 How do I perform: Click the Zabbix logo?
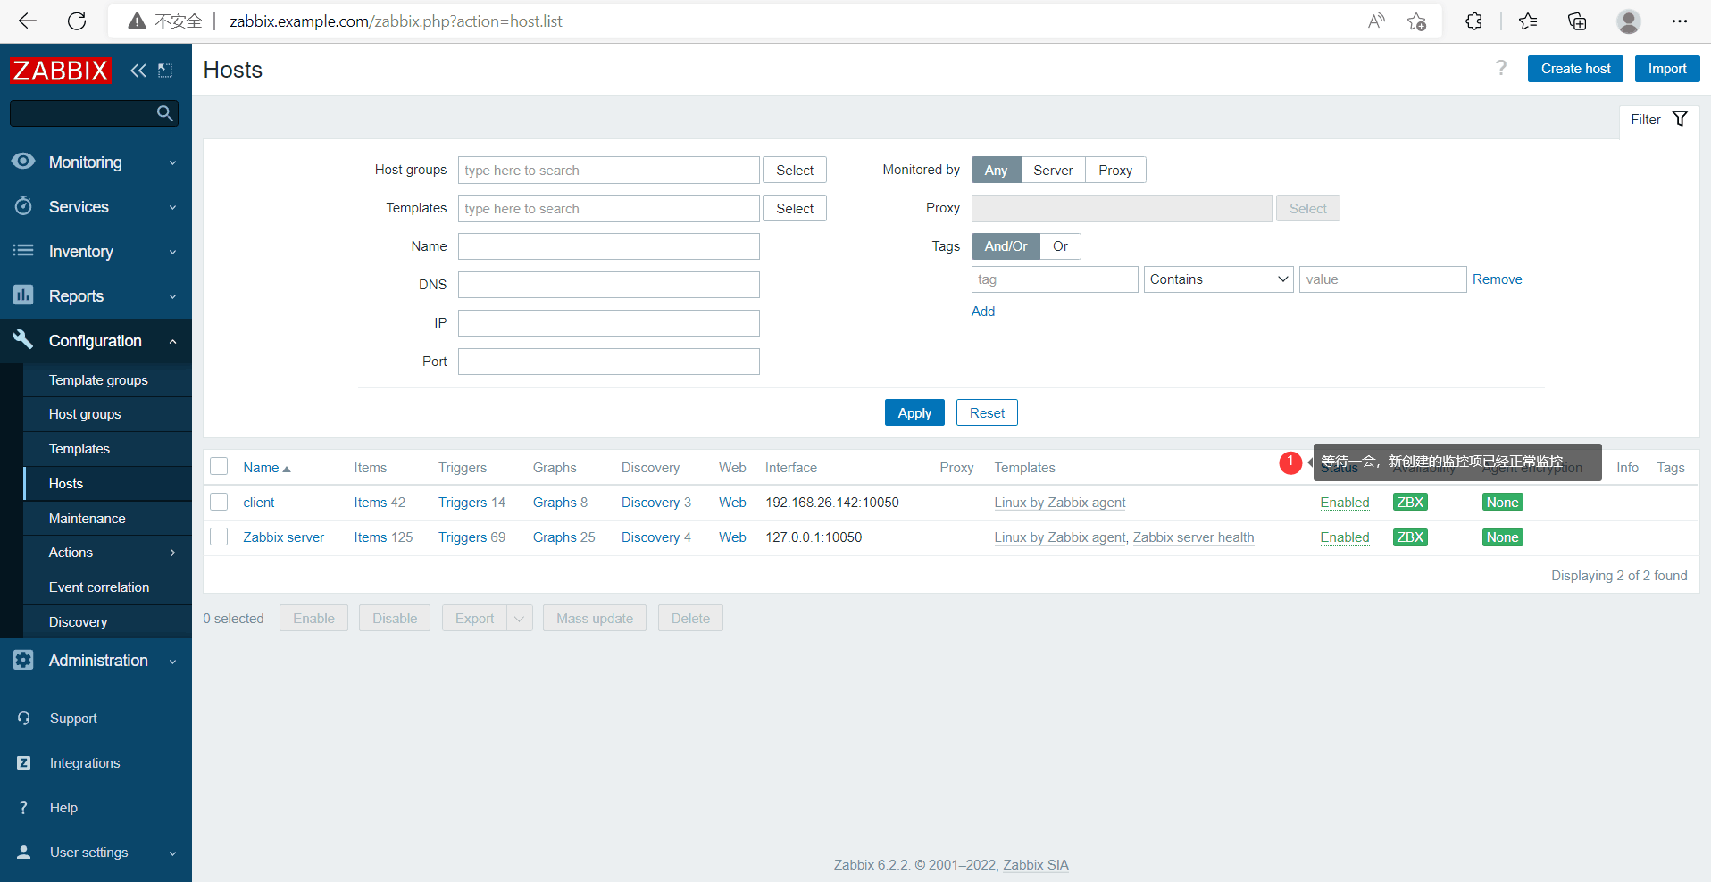point(61,71)
